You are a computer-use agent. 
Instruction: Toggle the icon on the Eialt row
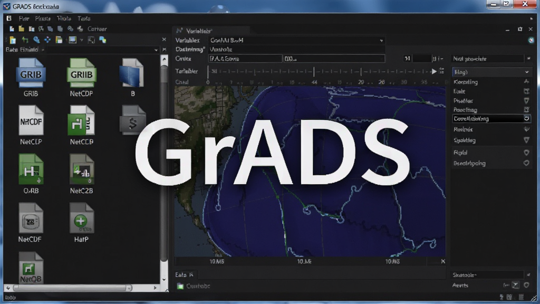527,91
